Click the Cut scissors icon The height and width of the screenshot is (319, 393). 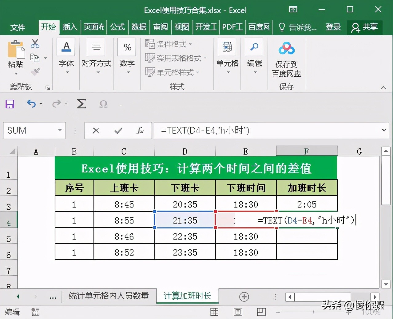pyautogui.click(x=35, y=43)
